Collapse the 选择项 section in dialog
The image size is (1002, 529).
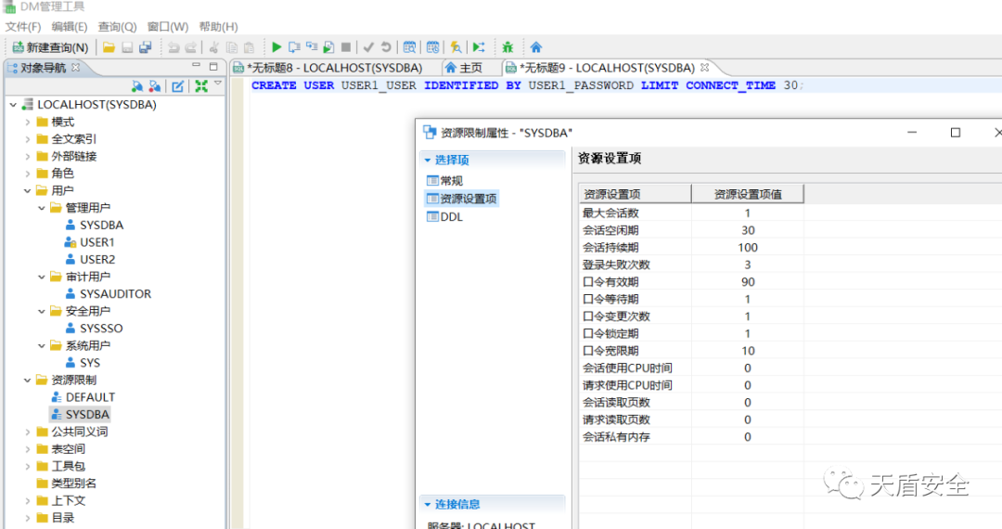[x=427, y=160]
